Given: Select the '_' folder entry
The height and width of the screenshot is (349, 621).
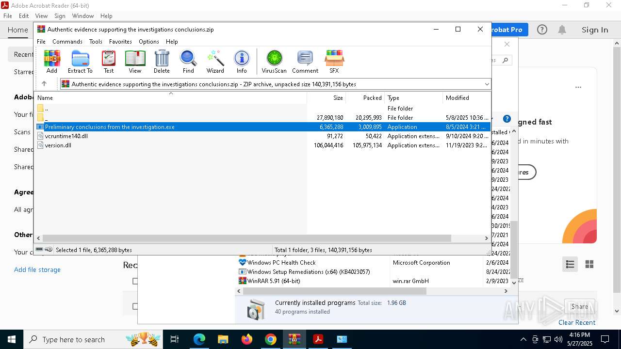Looking at the screenshot, I should pos(262,118).
